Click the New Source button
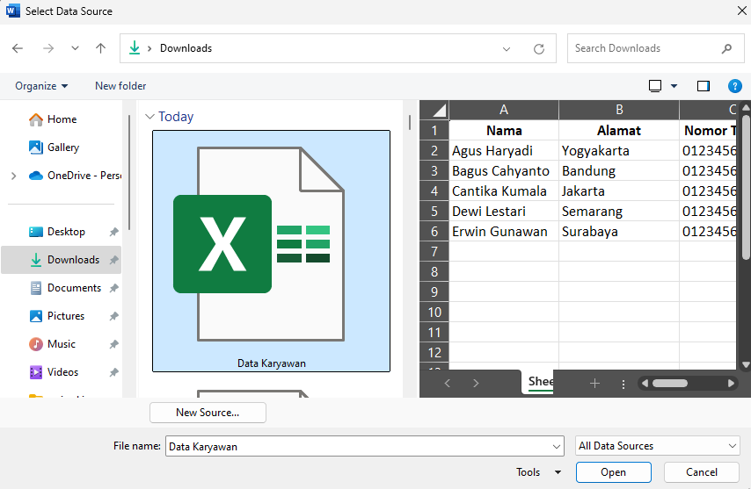The height and width of the screenshot is (489, 751). tap(208, 413)
